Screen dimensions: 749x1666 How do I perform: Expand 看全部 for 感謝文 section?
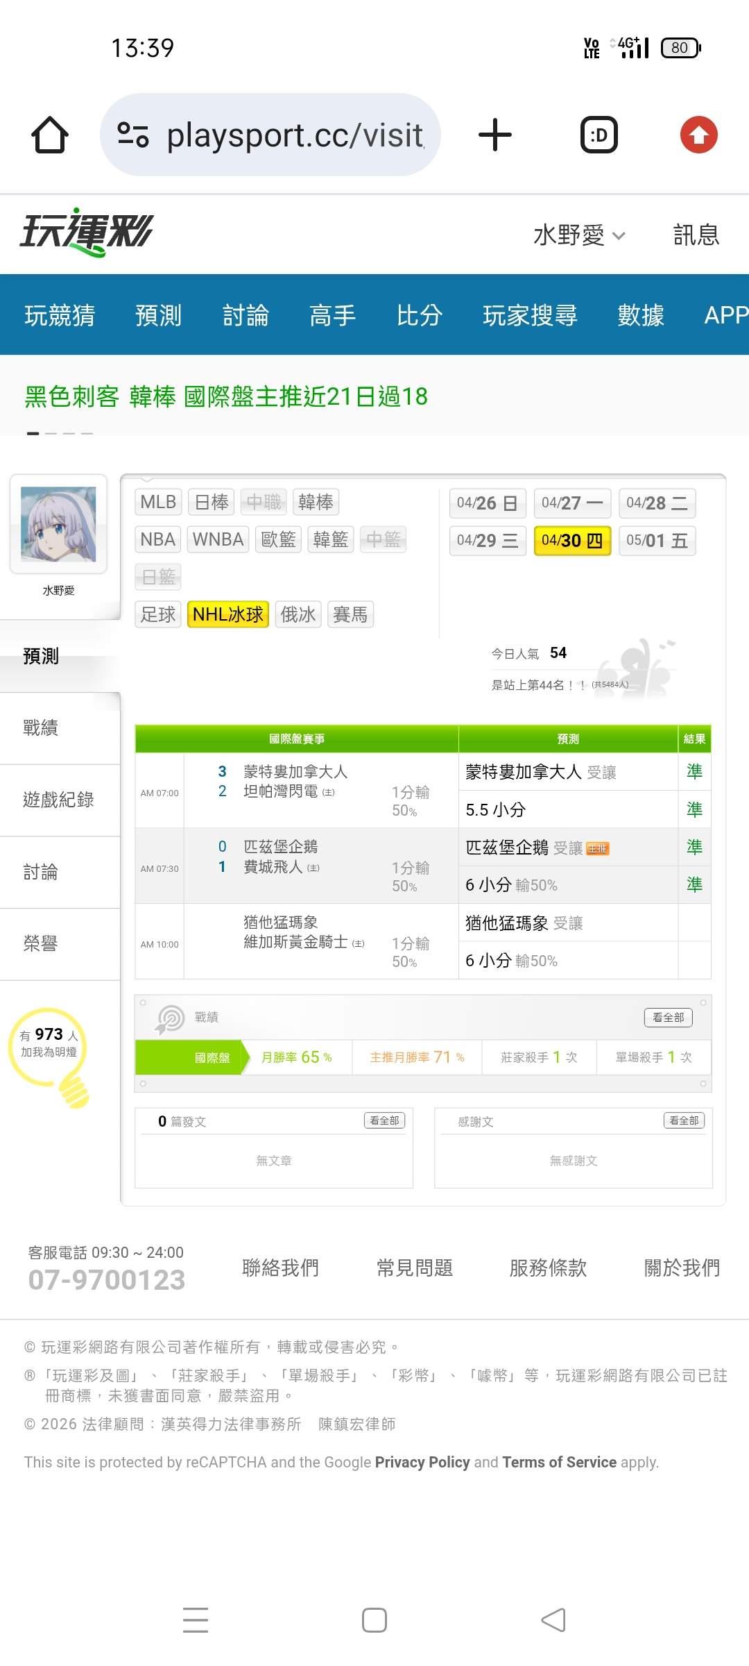point(684,1120)
